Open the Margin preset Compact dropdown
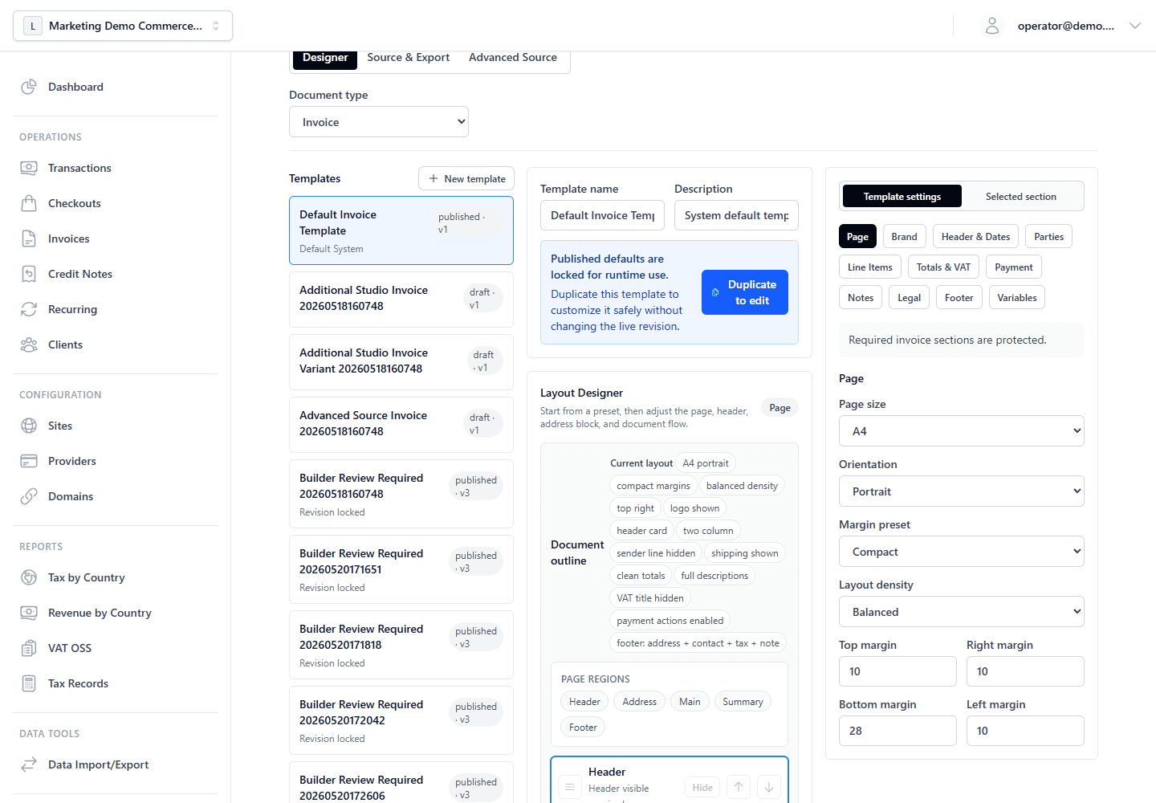 (962, 552)
